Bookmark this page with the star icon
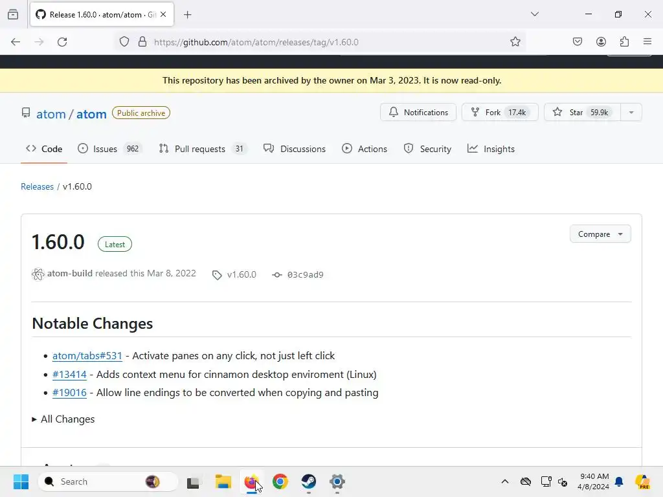 point(515,41)
